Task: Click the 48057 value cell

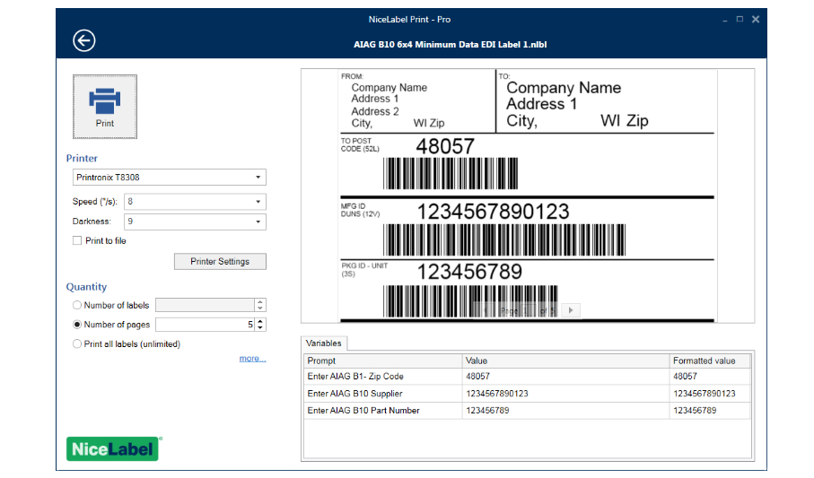Action: [566, 377]
